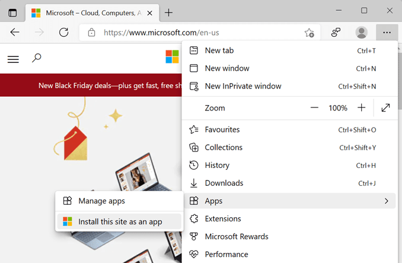Click the Settings and more ellipsis button
The height and width of the screenshot is (263, 402).
pyautogui.click(x=387, y=32)
